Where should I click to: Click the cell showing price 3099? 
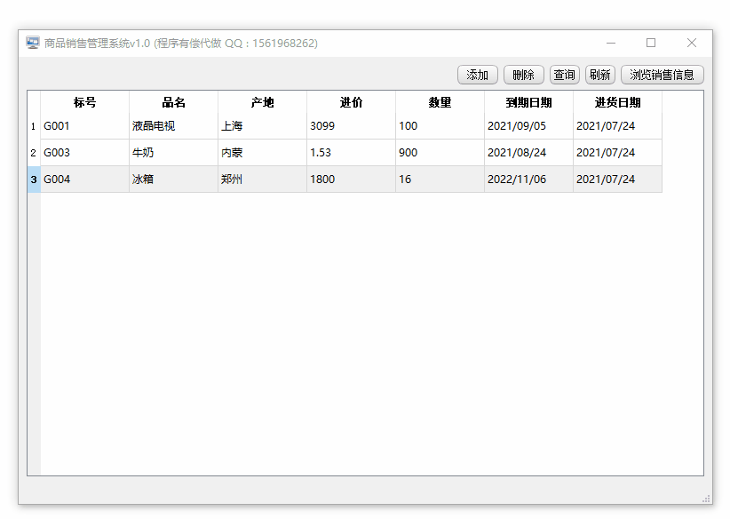352,125
